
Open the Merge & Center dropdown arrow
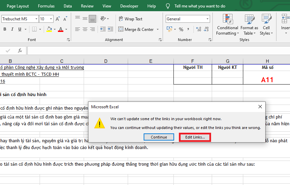(158, 30)
